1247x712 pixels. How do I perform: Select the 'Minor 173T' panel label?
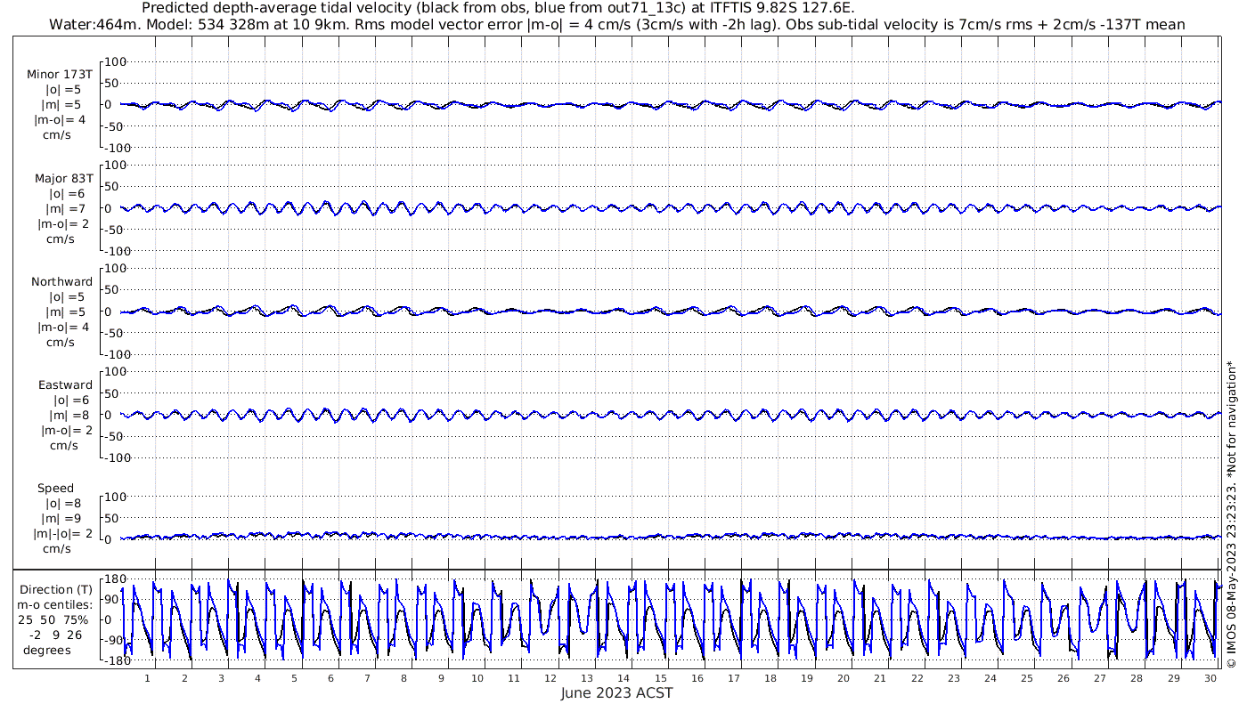(x=60, y=75)
